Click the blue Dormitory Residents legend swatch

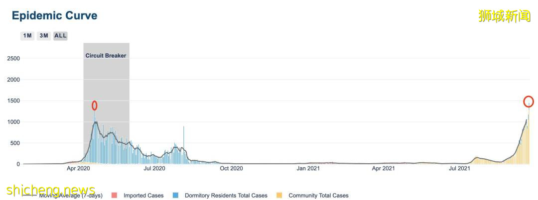[175, 196]
